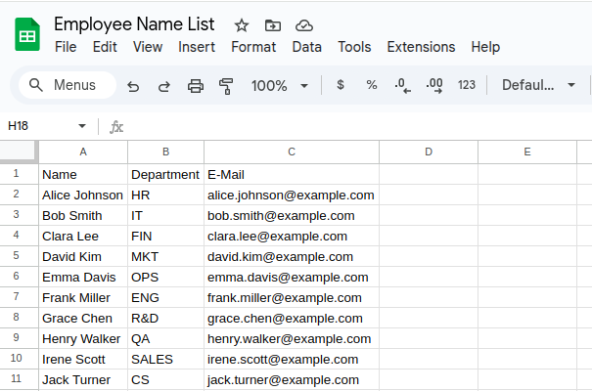The image size is (592, 391).
Task: Activate the Paint format tool
Action: 226,86
